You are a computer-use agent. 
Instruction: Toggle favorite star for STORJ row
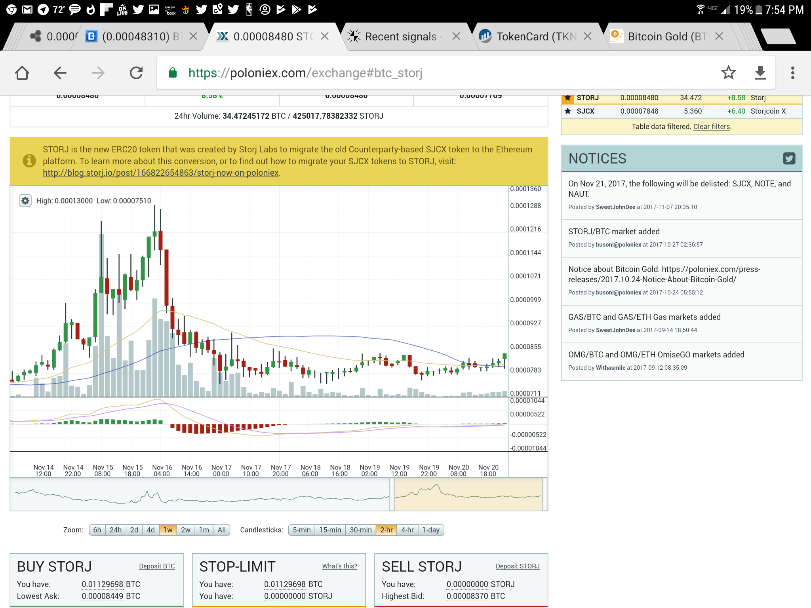[568, 98]
